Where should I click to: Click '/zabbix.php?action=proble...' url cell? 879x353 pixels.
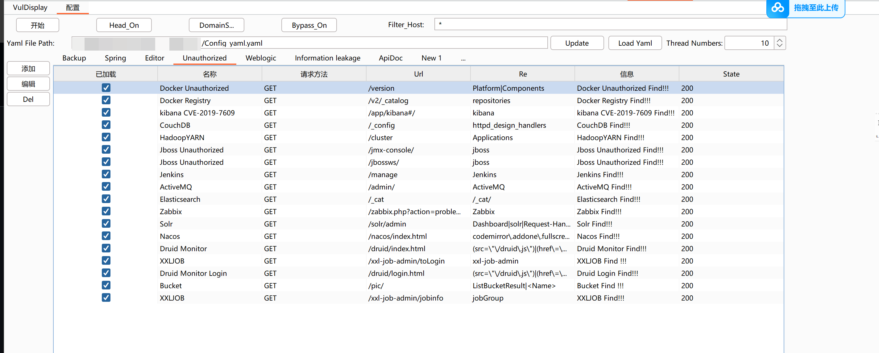(418, 211)
